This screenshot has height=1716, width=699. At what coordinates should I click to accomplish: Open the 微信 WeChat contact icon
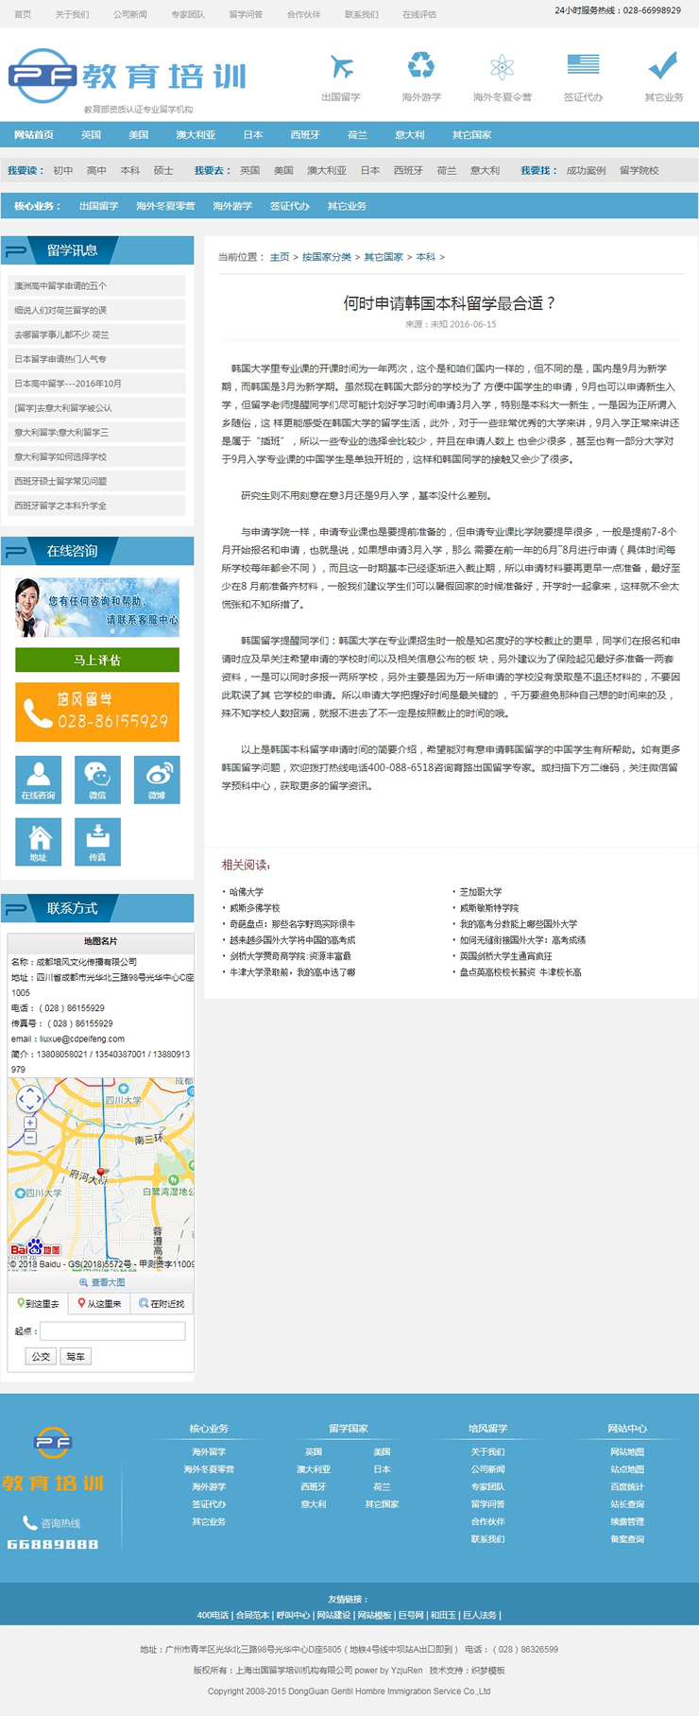pyautogui.click(x=97, y=779)
